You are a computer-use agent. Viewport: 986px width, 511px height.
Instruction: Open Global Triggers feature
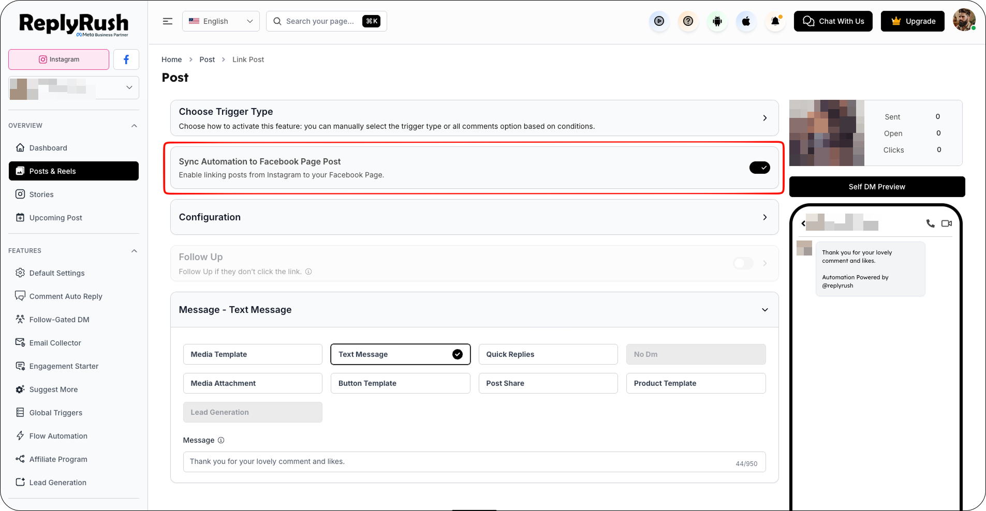coord(73,413)
